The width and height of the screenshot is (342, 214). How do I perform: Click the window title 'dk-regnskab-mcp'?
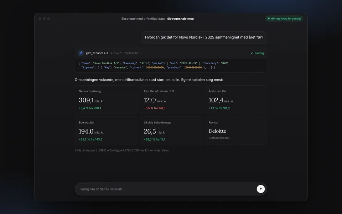[180, 19]
